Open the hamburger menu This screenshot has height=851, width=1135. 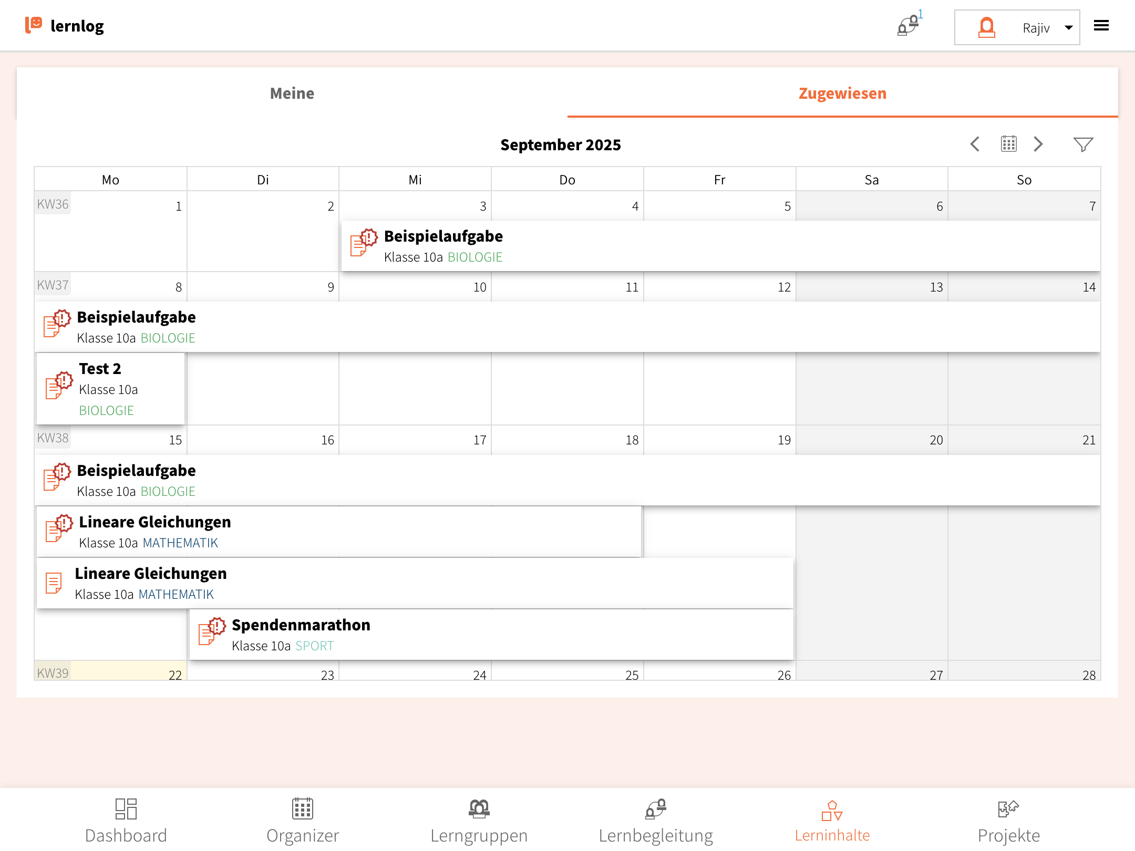tap(1101, 26)
